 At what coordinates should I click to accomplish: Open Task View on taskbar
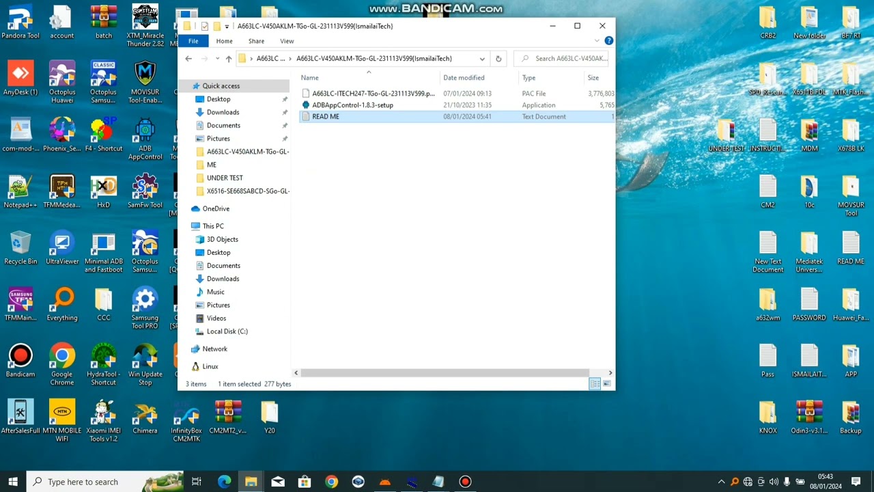point(197,482)
